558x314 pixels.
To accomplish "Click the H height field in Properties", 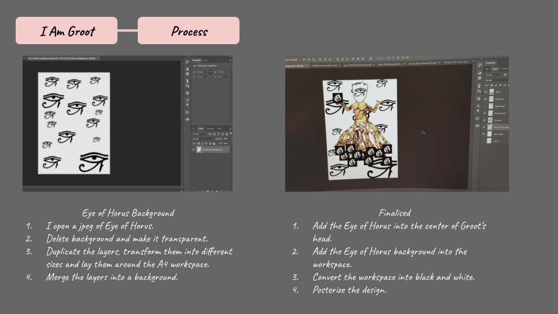I will pyautogui.click(x=223, y=72).
